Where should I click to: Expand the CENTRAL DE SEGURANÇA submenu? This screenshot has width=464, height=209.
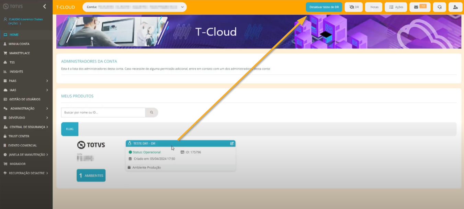pyautogui.click(x=47, y=127)
